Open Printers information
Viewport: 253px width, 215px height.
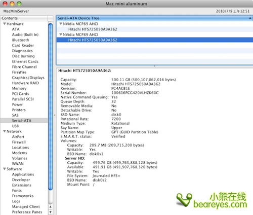(x=19, y=110)
